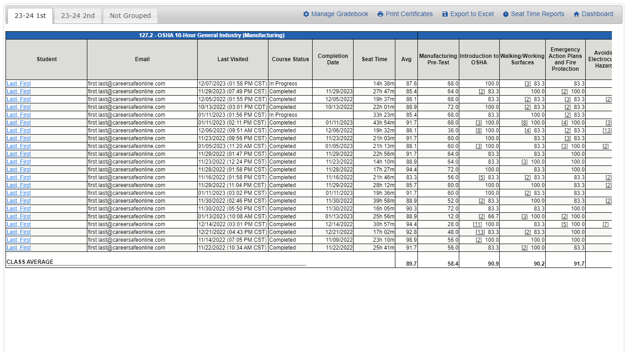Click student name with 12.0 Manufacturing Pre-Test score
Screen dimensions: 628x353
click(x=19, y=216)
